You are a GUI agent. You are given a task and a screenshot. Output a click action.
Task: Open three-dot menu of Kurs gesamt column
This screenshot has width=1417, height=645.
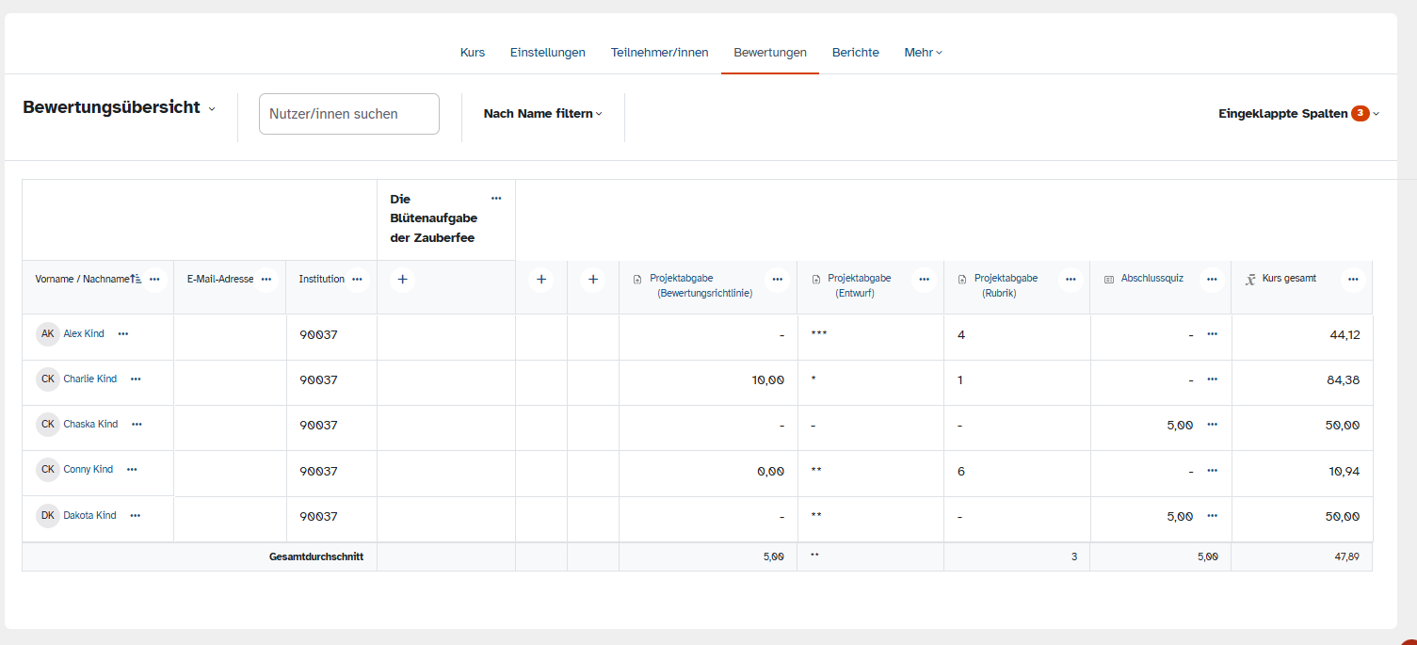click(1353, 280)
